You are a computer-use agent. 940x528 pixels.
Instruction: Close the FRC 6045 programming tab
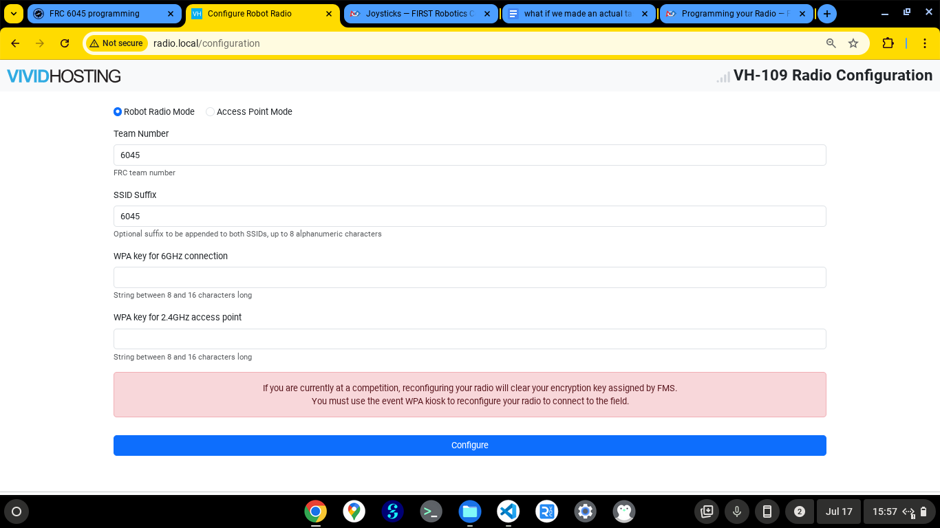171,14
